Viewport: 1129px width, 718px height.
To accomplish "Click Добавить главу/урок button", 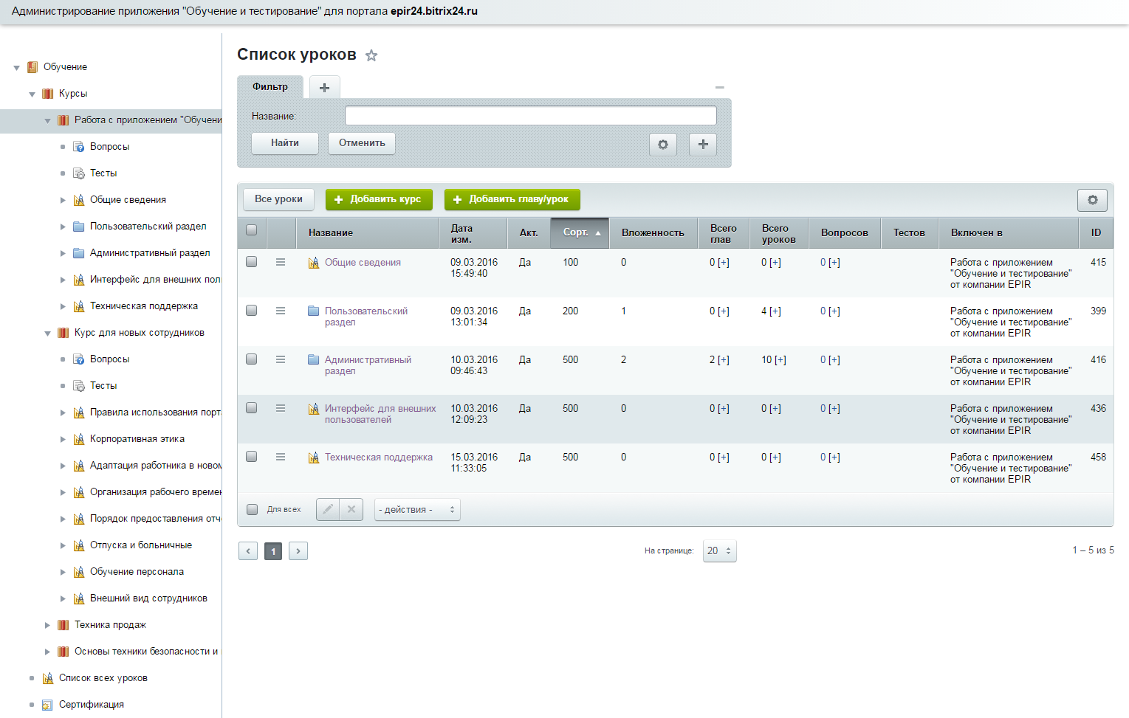I will [512, 199].
